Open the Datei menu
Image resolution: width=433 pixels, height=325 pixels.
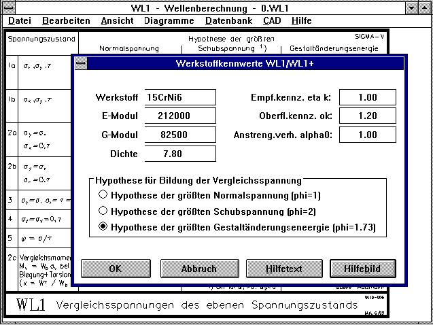click(20, 21)
